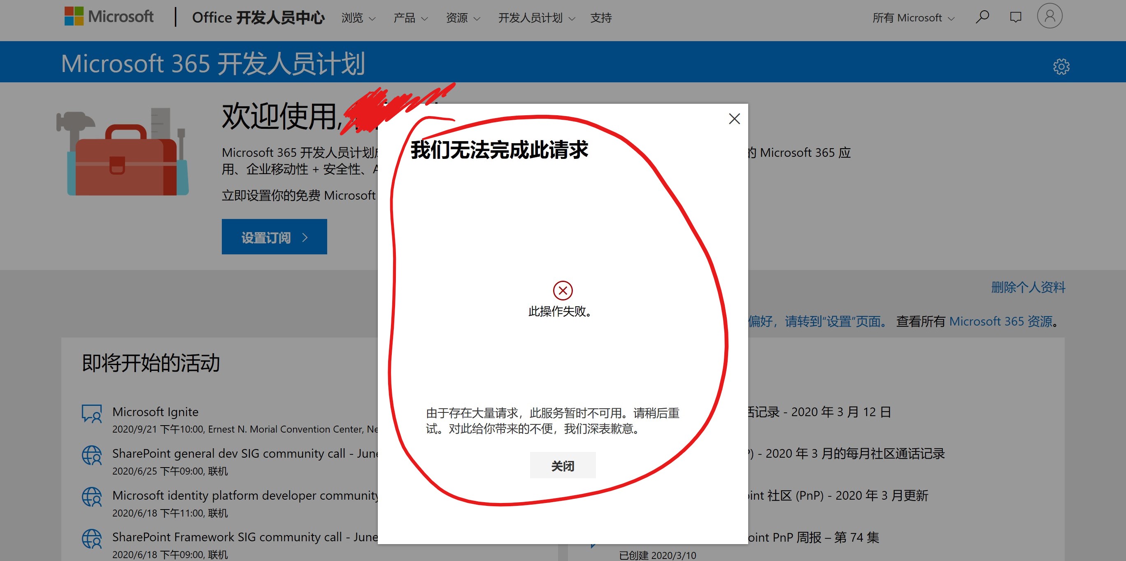The width and height of the screenshot is (1126, 561).
Task: Click the 2020/6/25 下午09:00 event date
Action: [170, 471]
